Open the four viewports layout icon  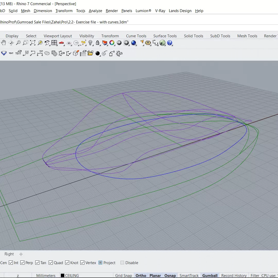pyautogui.click(x=54, y=43)
